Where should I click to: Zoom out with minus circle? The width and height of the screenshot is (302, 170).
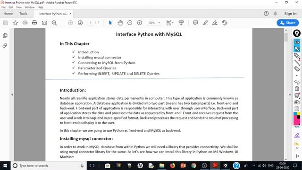click(130, 23)
